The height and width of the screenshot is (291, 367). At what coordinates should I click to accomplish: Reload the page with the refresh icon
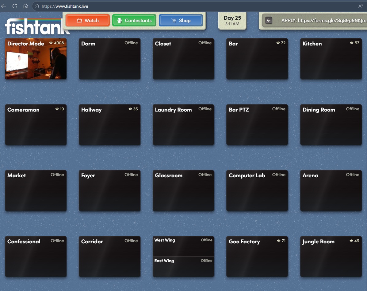(15, 6)
